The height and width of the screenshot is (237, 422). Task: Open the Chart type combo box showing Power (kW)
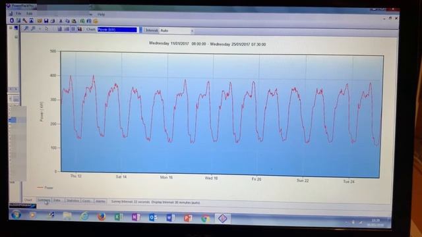coord(117,30)
